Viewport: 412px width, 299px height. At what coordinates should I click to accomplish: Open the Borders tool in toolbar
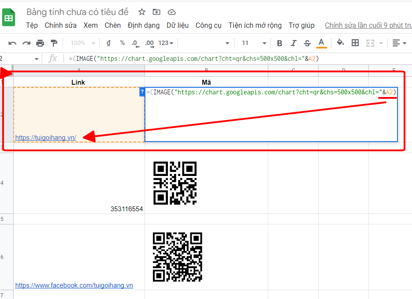355,43
